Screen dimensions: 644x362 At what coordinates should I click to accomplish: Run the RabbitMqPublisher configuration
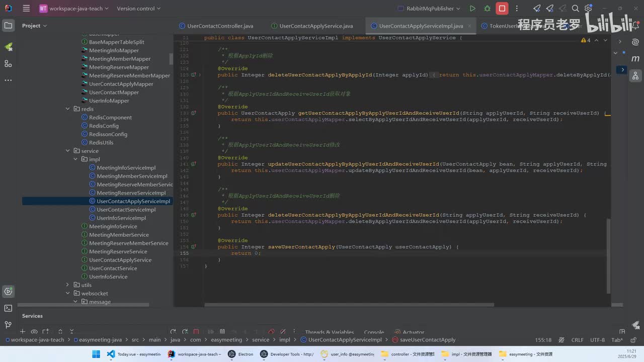[472, 9]
